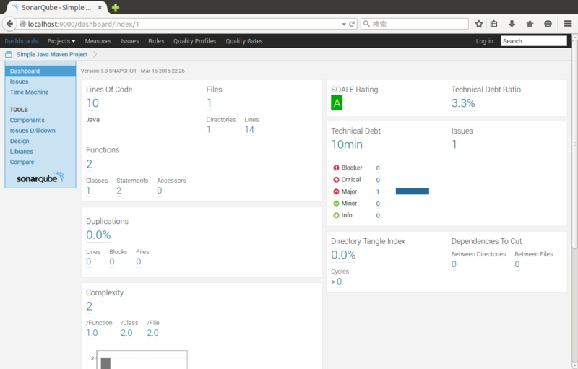Select Dashboard in the sidebar
Image resolution: width=578 pixels, height=369 pixels.
point(40,71)
